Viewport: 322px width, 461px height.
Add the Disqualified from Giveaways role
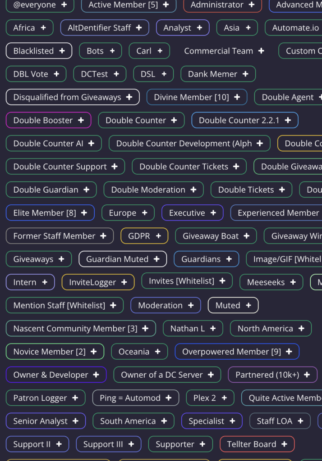[72, 97]
